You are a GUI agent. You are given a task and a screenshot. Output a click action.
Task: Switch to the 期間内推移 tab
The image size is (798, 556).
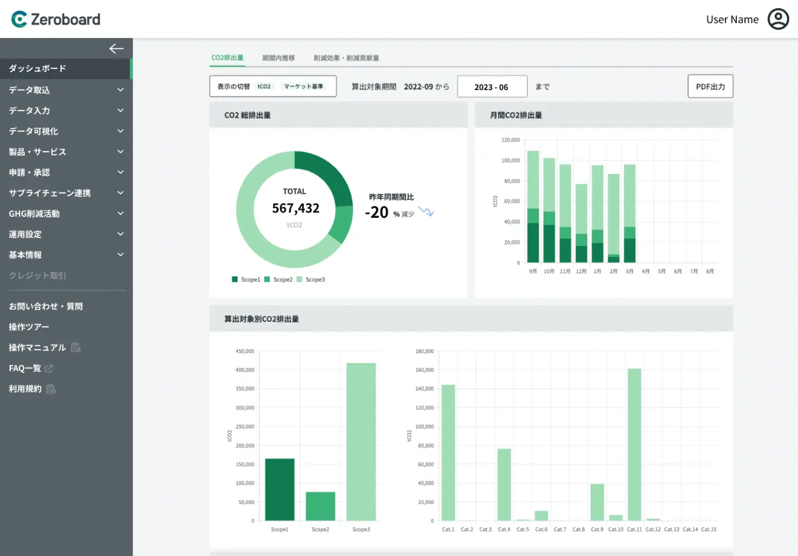pyautogui.click(x=279, y=58)
